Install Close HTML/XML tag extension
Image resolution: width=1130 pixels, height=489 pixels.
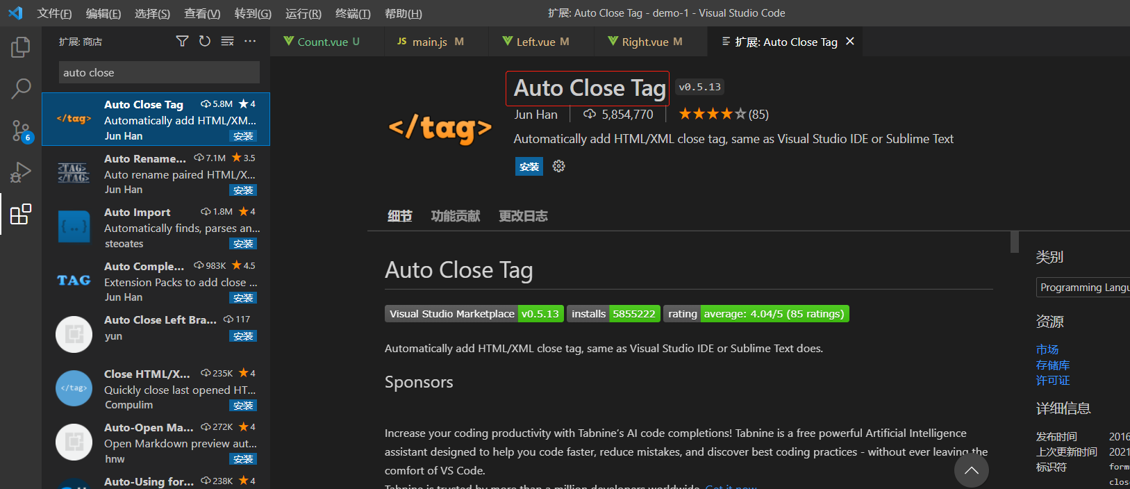(243, 406)
